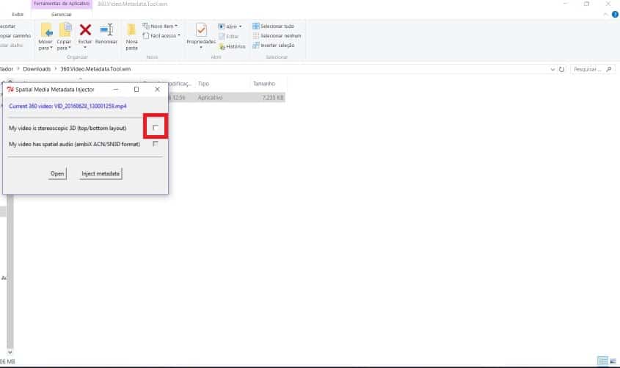Open the Mover para dropdown arrow
This screenshot has height=368, width=620.
(51, 48)
